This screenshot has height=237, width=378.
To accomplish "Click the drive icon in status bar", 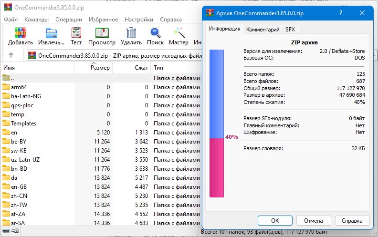I will point(6,231).
